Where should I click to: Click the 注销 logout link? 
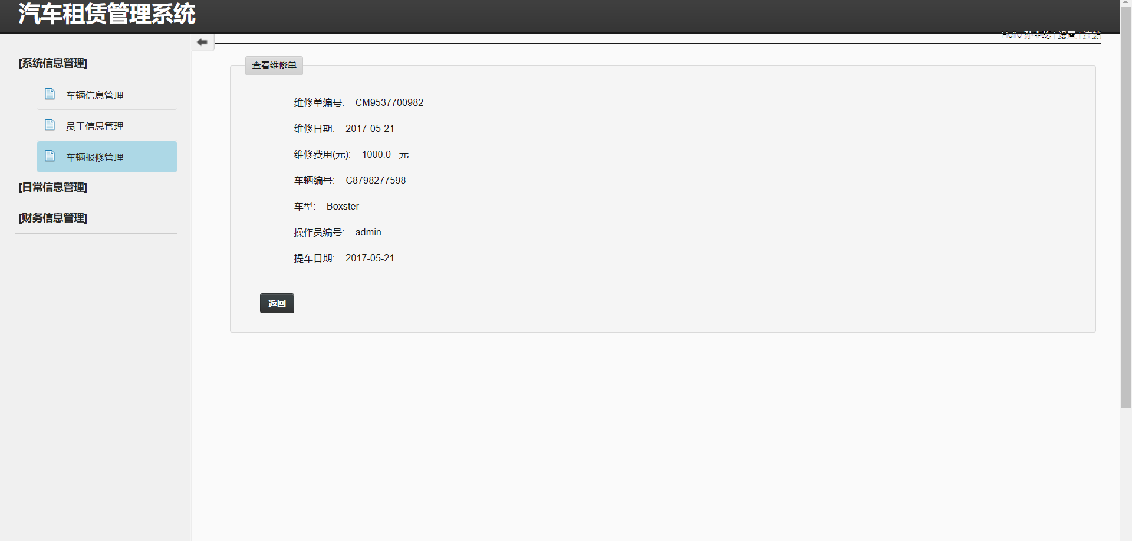(x=1092, y=35)
